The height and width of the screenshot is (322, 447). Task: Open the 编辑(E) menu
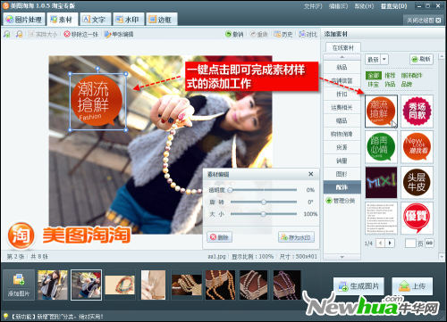(x=338, y=6)
